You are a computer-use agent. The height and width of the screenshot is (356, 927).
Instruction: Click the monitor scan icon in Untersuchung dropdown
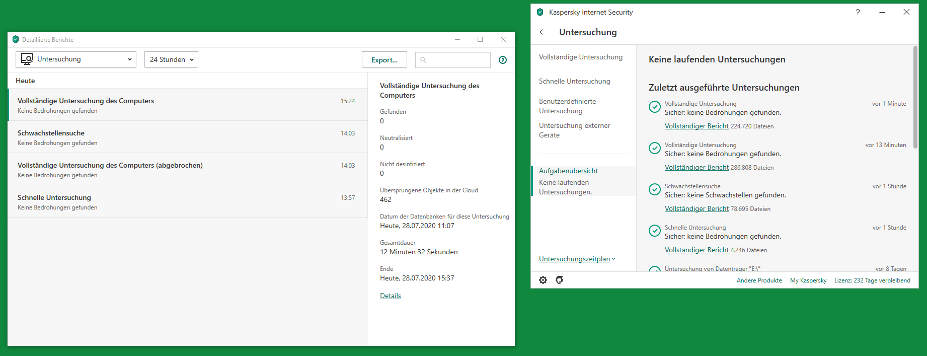(x=27, y=59)
